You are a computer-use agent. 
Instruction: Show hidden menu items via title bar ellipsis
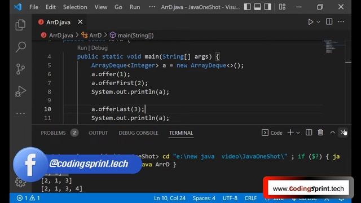pyautogui.click(x=152, y=7)
